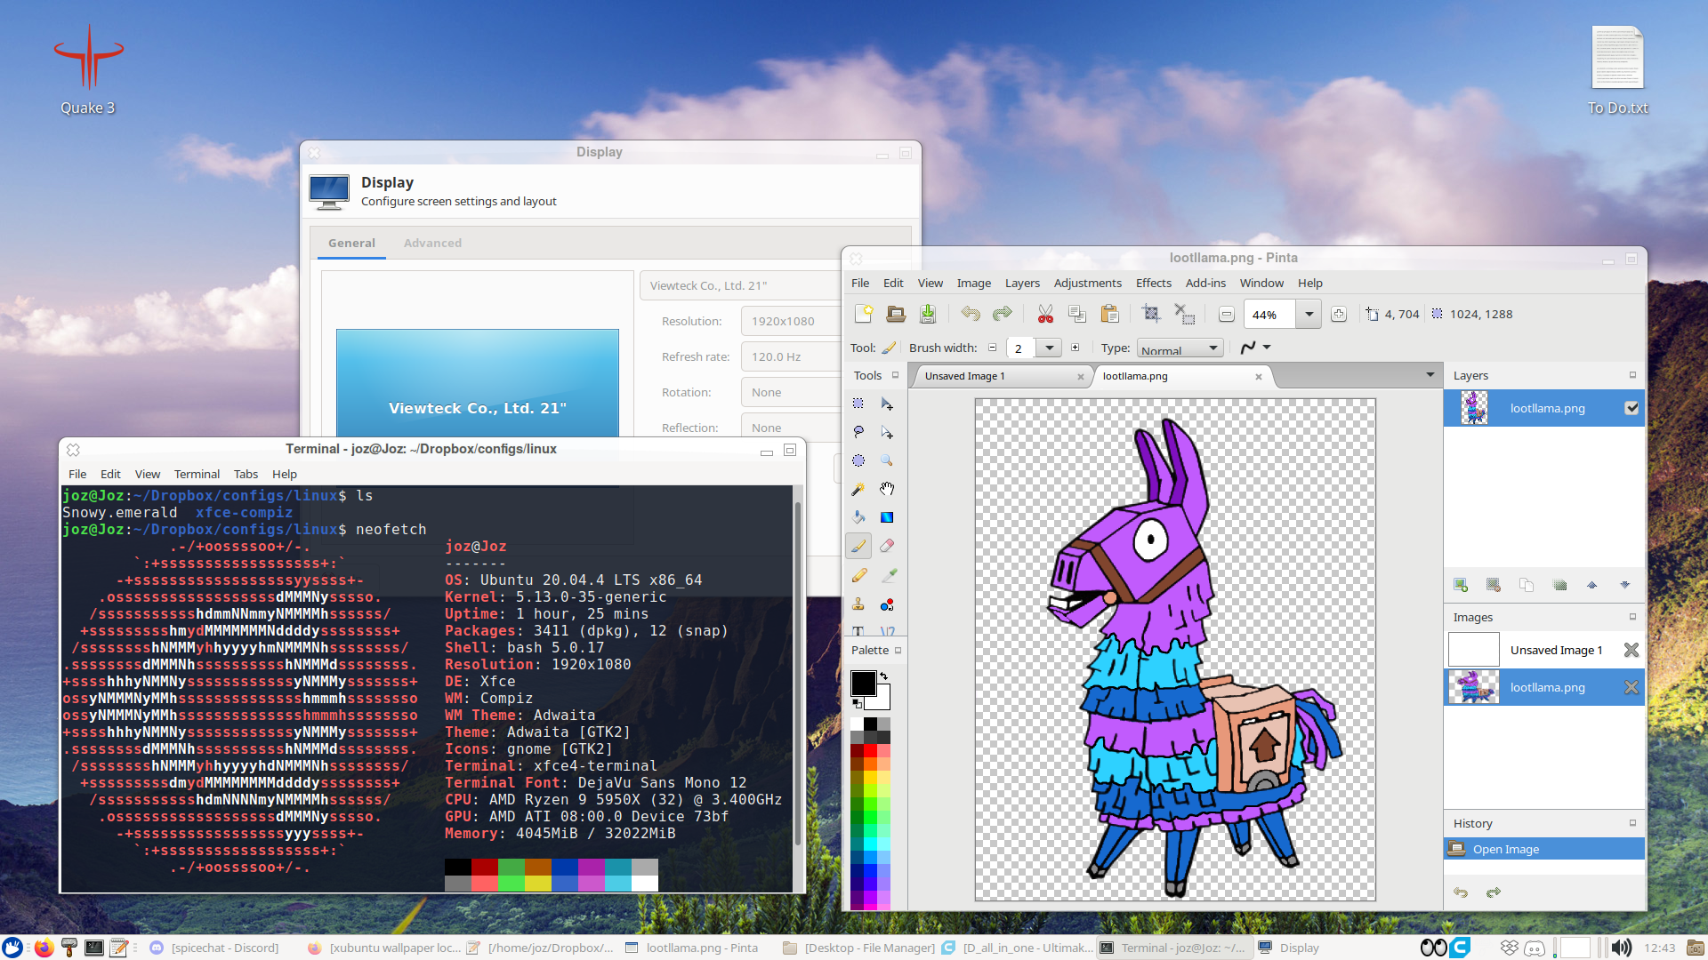1708x960 pixels.
Task: Crop to selection in Pinta toolbar
Action: click(x=1151, y=314)
